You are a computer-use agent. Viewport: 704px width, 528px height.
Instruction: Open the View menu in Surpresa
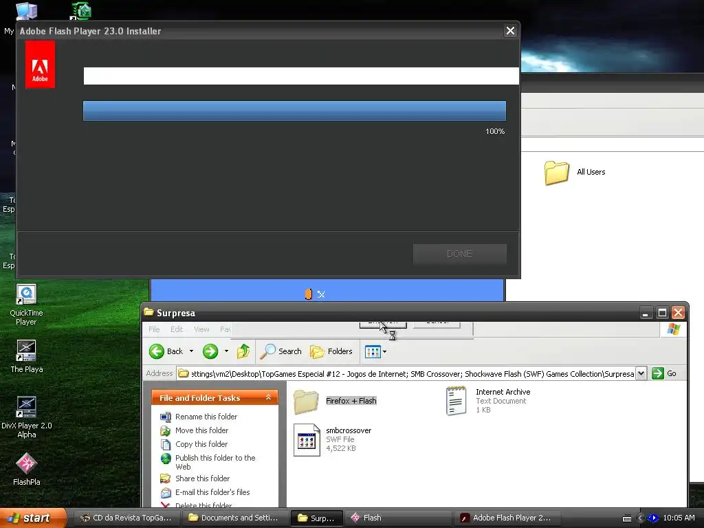201,329
